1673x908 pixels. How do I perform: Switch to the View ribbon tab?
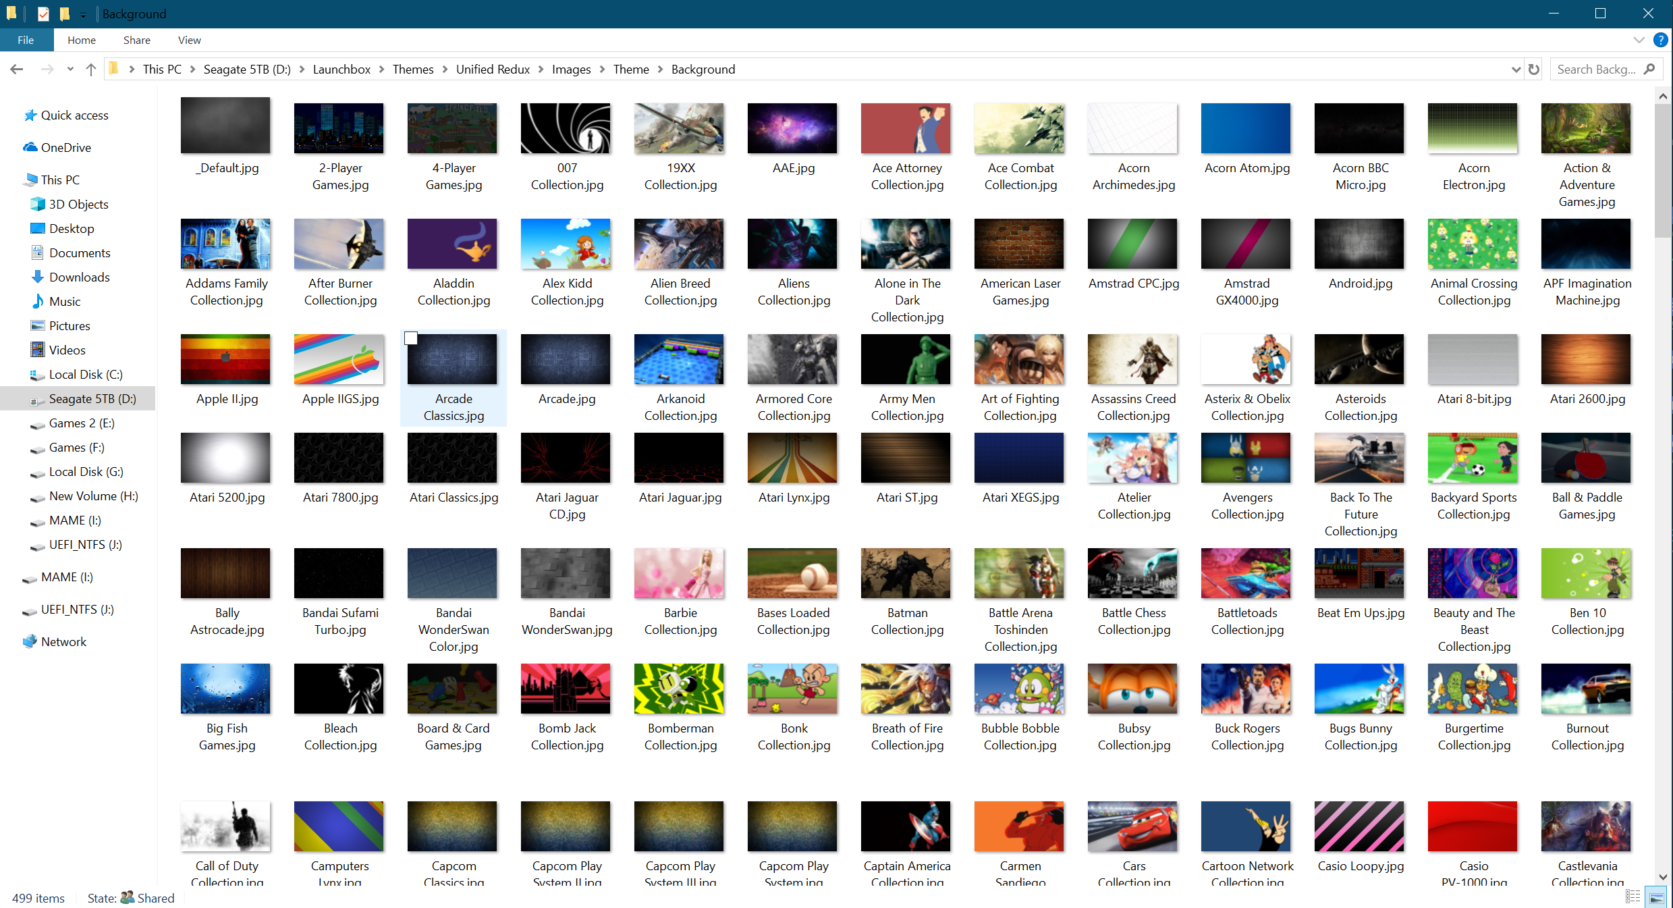(x=190, y=40)
